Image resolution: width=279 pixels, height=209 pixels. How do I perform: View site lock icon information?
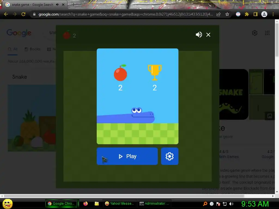point(34,14)
